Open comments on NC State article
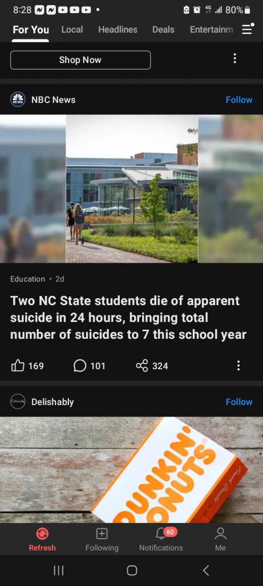The width and height of the screenshot is (263, 586). [x=90, y=366]
